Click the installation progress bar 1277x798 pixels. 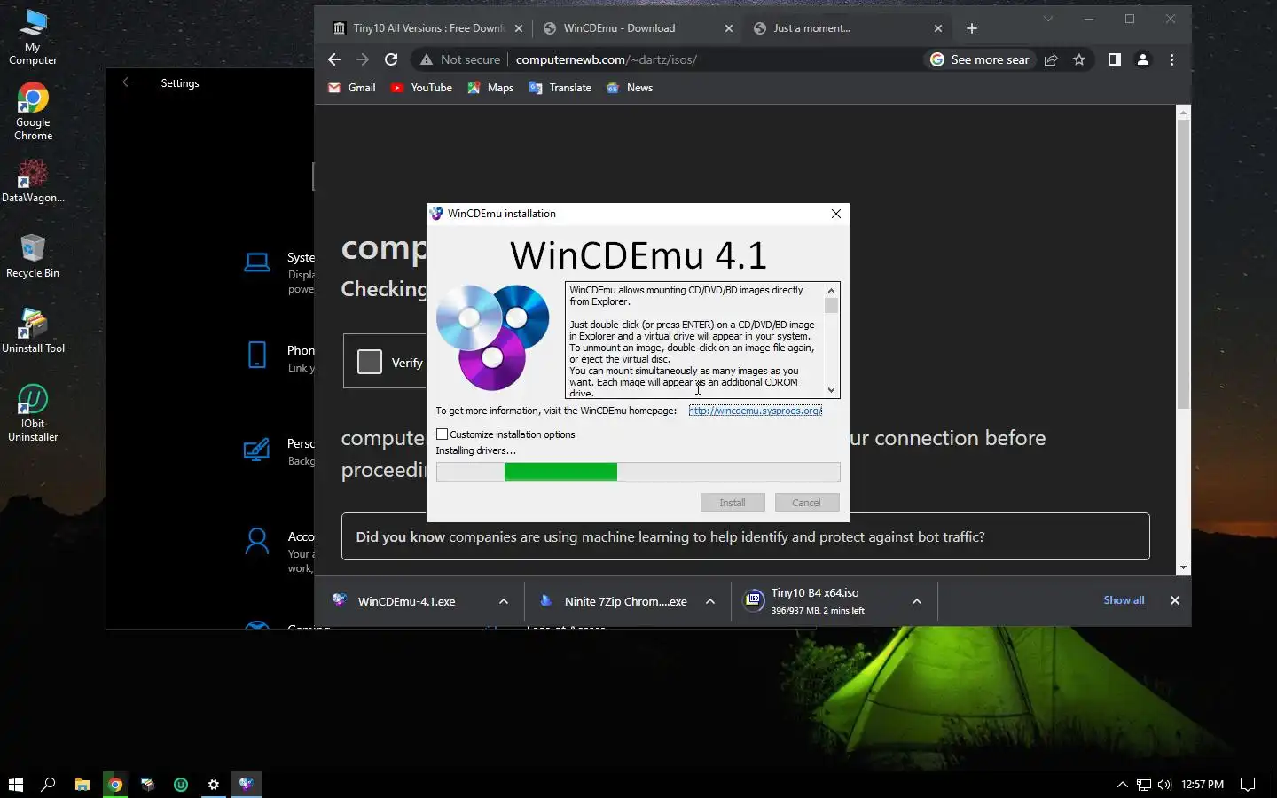coord(638,472)
